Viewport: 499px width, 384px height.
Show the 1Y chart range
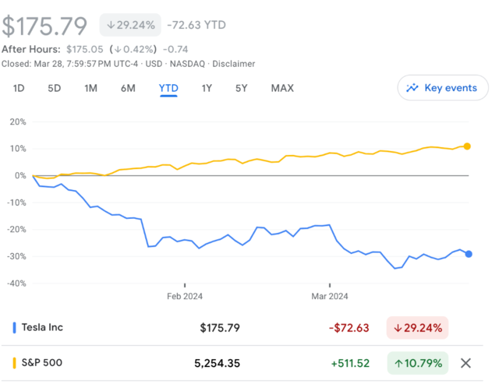(x=207, y=88)
